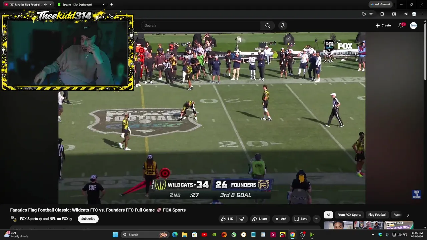
Task: Click the YouTube search magnifier button
Action: point(268,25)
